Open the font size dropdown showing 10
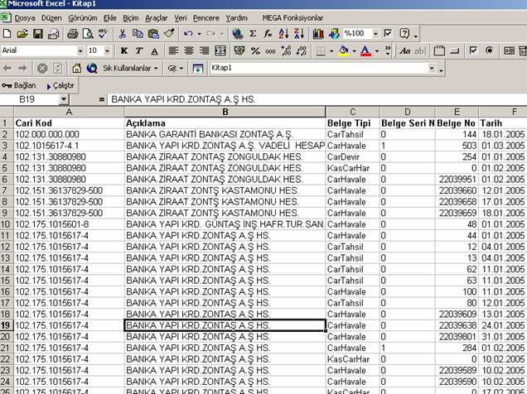Viewport: 527px width, 394px height. tap(107, 51)
